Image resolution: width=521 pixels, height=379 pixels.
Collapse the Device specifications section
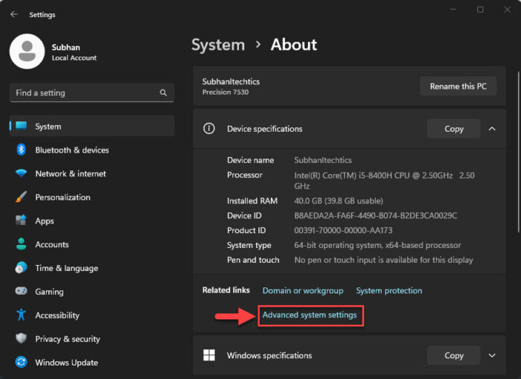pos(492,129)
